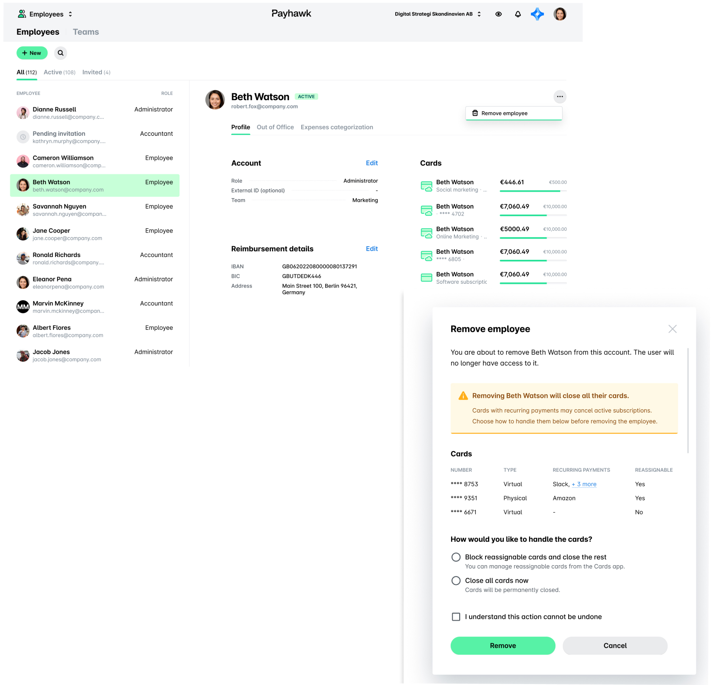This screenshot has width=712, height=685.
Task: Select Eleanor Pena row
Action: coord(94,283)
